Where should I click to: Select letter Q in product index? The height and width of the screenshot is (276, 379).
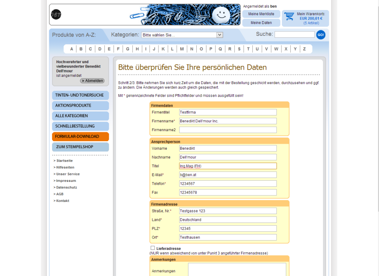(x=220, y=49)
